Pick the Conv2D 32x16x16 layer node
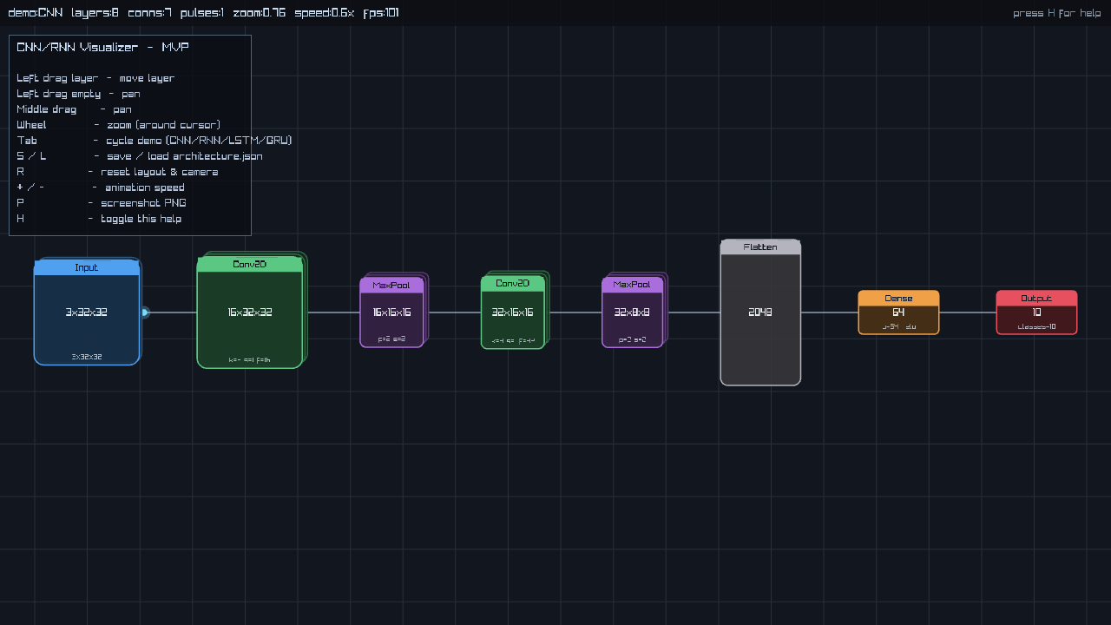This screenshot has height=625, width=1111. tap(513, 312)
